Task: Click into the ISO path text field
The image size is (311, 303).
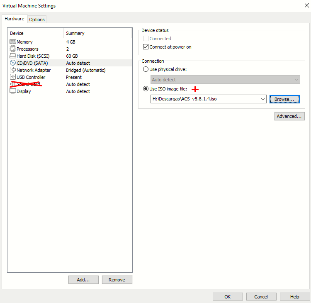Action: point(205,99)
